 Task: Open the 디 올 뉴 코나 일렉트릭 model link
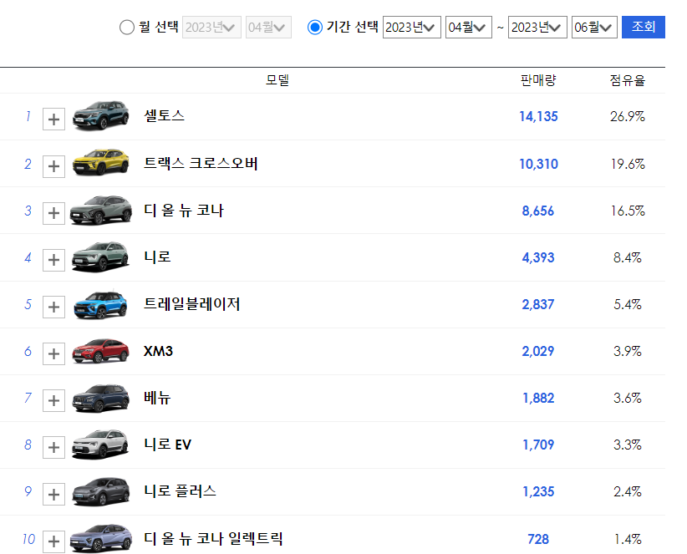pos(213,538)
